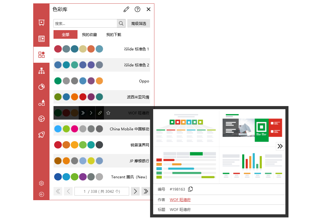Image resolution: width=318 pixels, height=218 pixels.
Task: Click the pencil edit icon in header
Action: 126,9
